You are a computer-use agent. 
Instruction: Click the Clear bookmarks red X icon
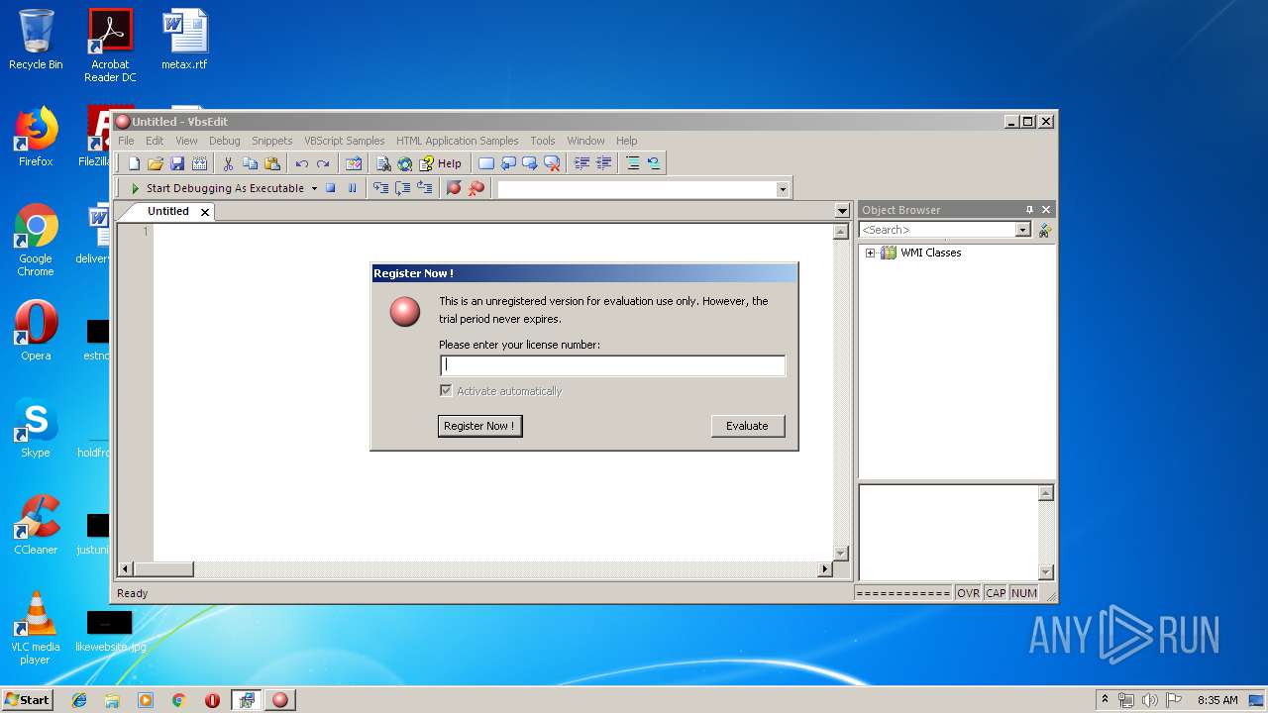tap(552, 163)
